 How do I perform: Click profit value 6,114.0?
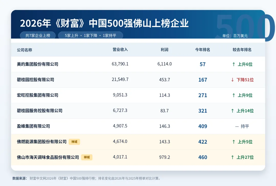point(165,64)
